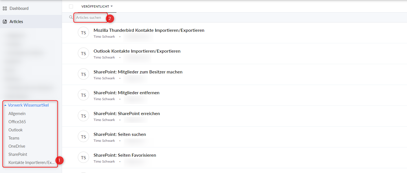Open article SharePoint: SharePoint erreichen
407x173 pixels.
click(127, 114)
